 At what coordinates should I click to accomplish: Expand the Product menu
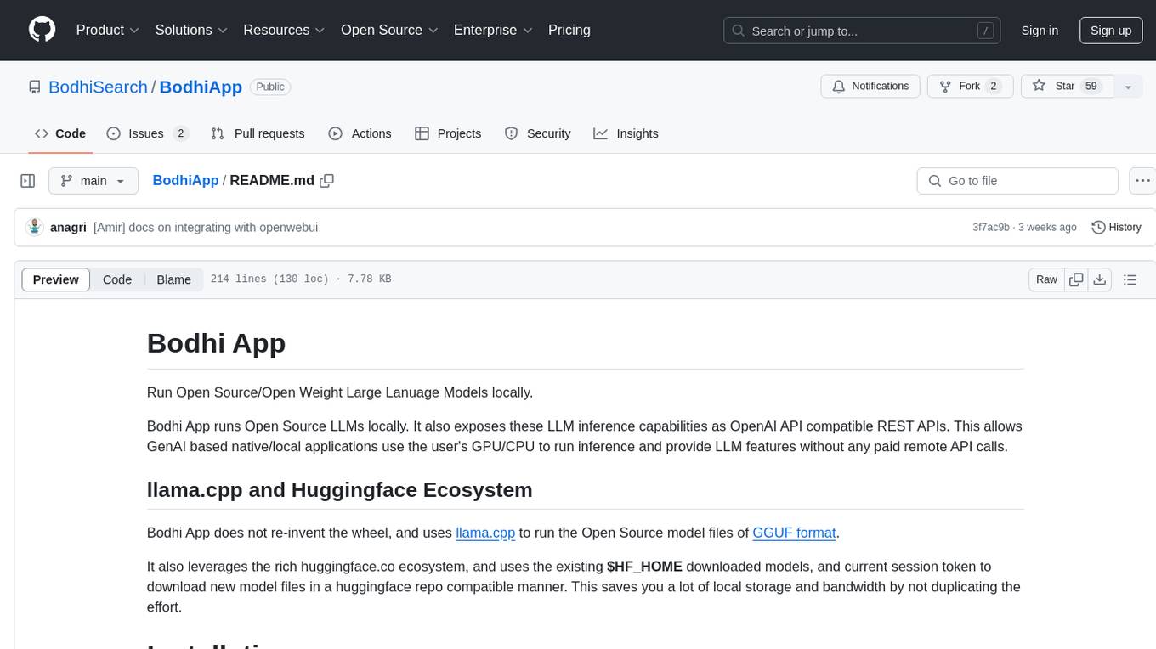[x=108, y=30]
